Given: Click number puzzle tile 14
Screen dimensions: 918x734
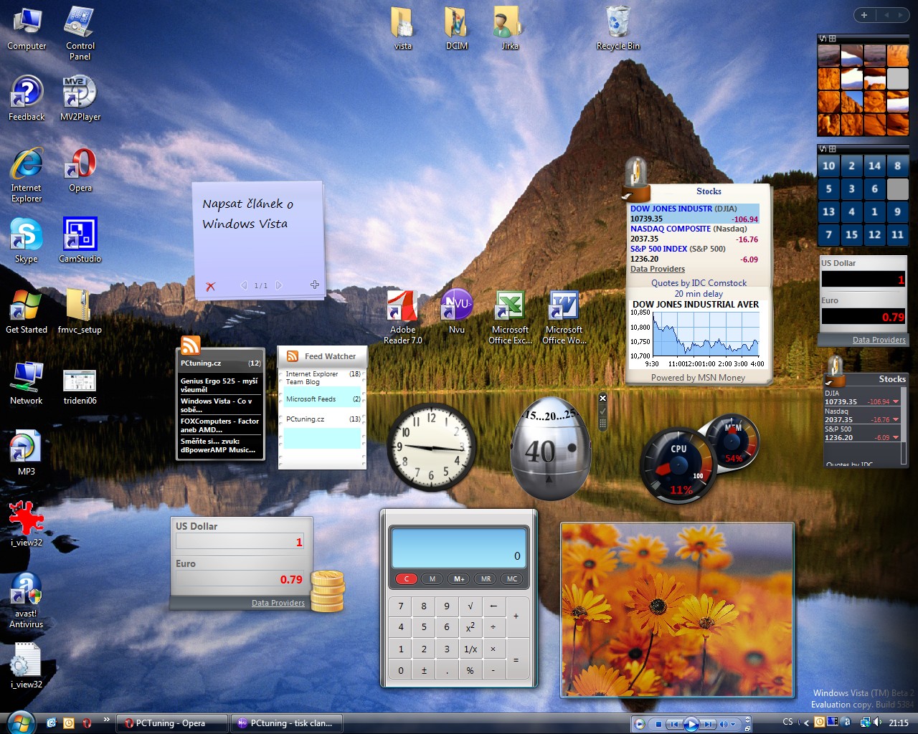Looking at the screenshot, I should pyautogui.click(x=874, y=166).
